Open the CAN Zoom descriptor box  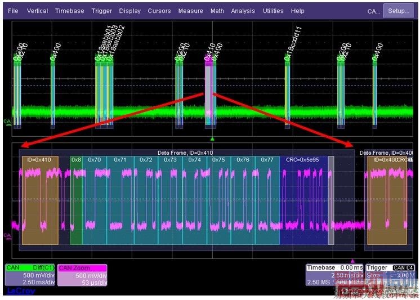click(82, 275)
